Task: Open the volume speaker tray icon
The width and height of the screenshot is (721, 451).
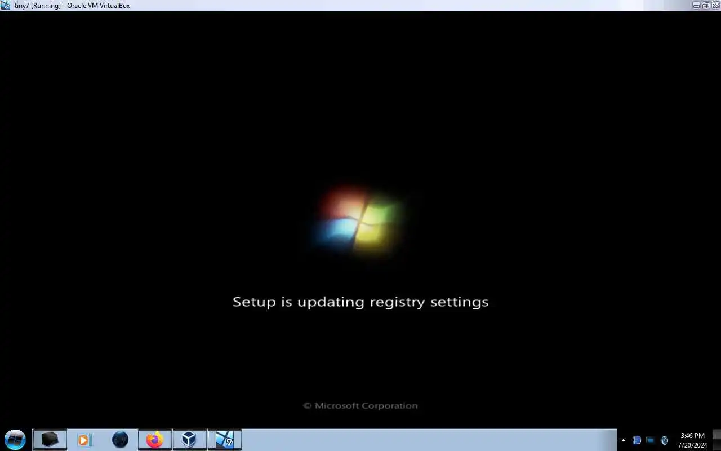Action: tap(665, 440)
